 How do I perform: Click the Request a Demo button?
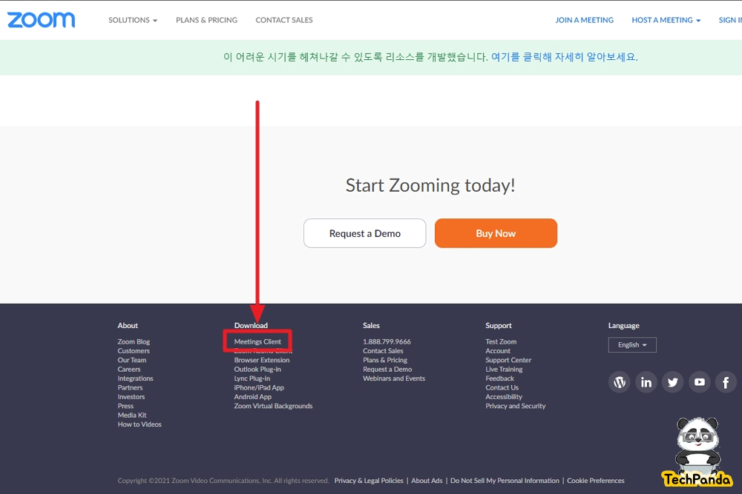pos(364,233)
